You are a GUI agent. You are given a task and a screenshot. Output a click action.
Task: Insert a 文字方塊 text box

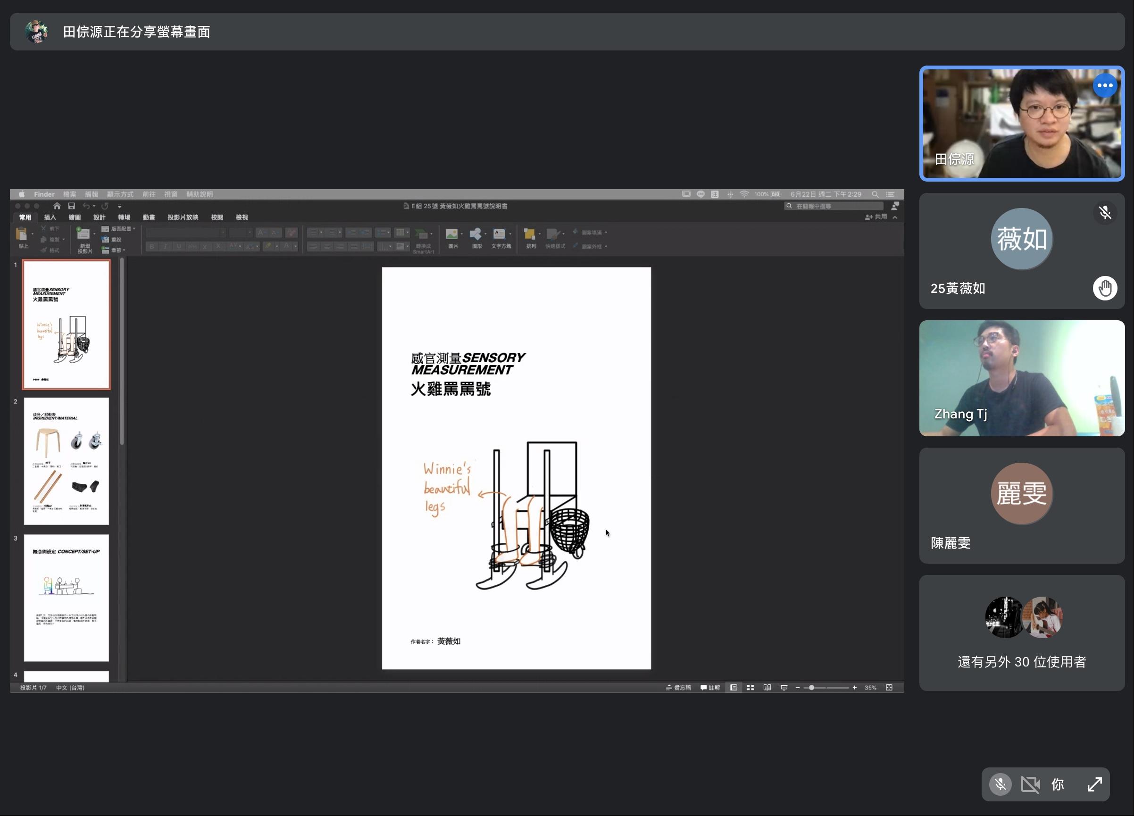tap(500, 234)
